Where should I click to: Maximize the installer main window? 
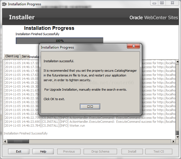(x=162, y=3)
